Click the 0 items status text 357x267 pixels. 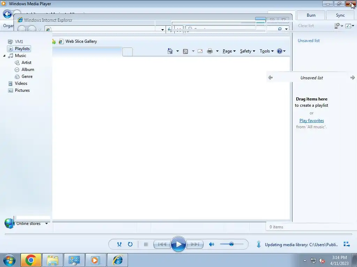pyautogui.click(x=276, y=227)
